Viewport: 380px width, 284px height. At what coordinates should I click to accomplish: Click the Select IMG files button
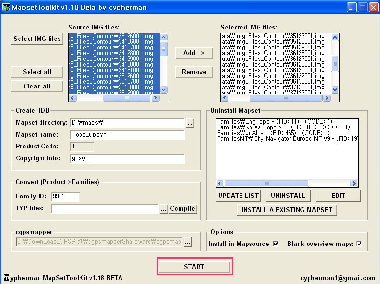pyautogui.click(x=37, y=39)
